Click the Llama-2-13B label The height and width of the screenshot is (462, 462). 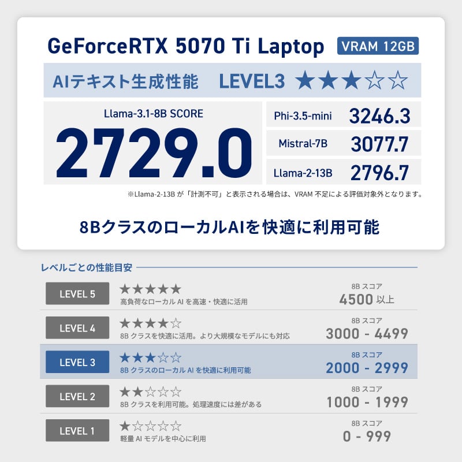303,173
